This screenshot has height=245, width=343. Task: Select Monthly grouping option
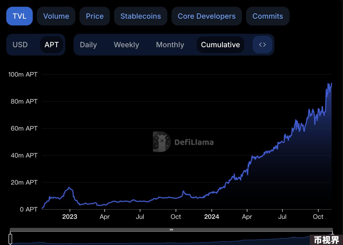point(170,45)
